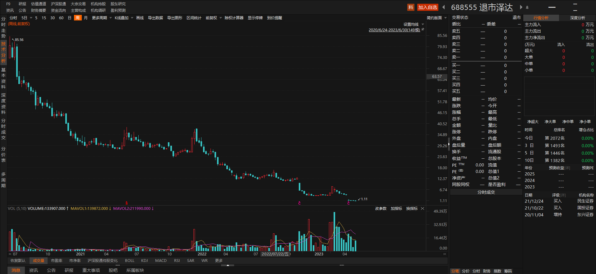Open the 技术分析 sidebar tab

coord(3,52)
